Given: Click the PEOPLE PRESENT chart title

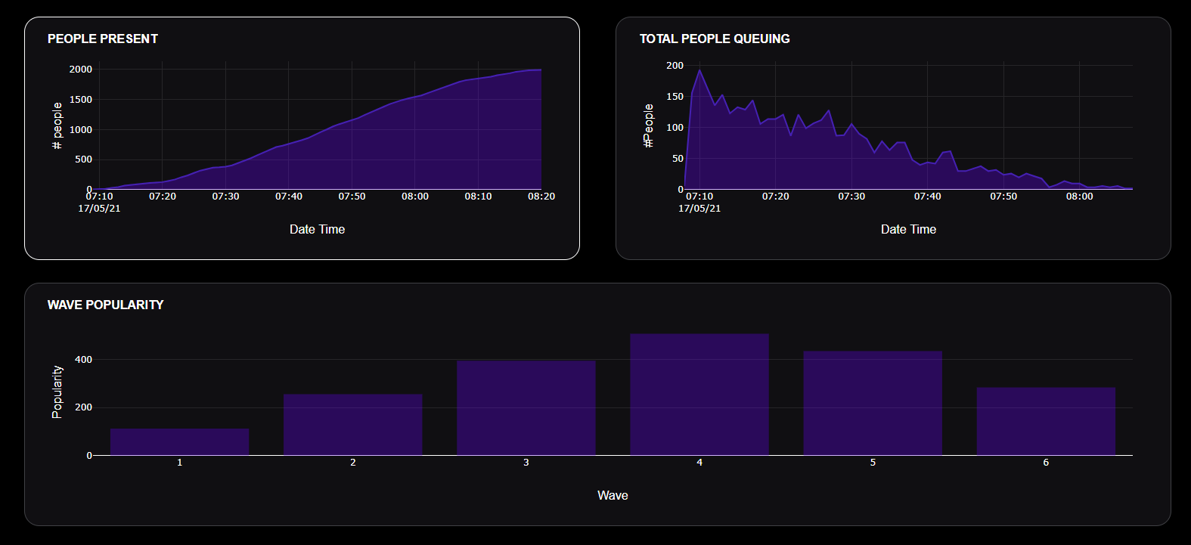Looking at the screenshot, I should pyautogui.click(x=103, y=39).
